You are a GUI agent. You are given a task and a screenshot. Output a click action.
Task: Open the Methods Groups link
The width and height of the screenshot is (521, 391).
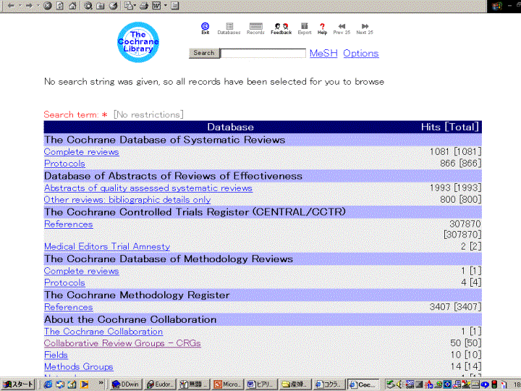tap(78, 366)
